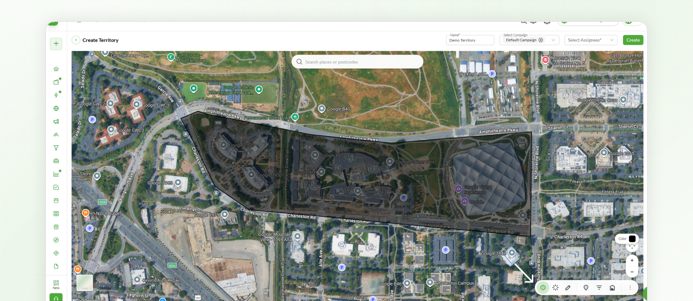Open the bar chart reports sidebar icon
693x301 pixels.
click(56, 174)
